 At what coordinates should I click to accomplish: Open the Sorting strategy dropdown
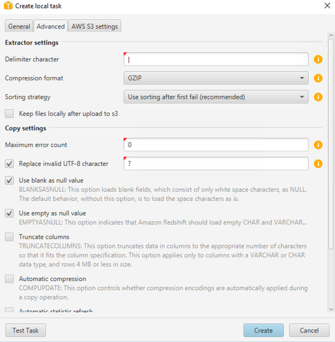pos(216,97)
